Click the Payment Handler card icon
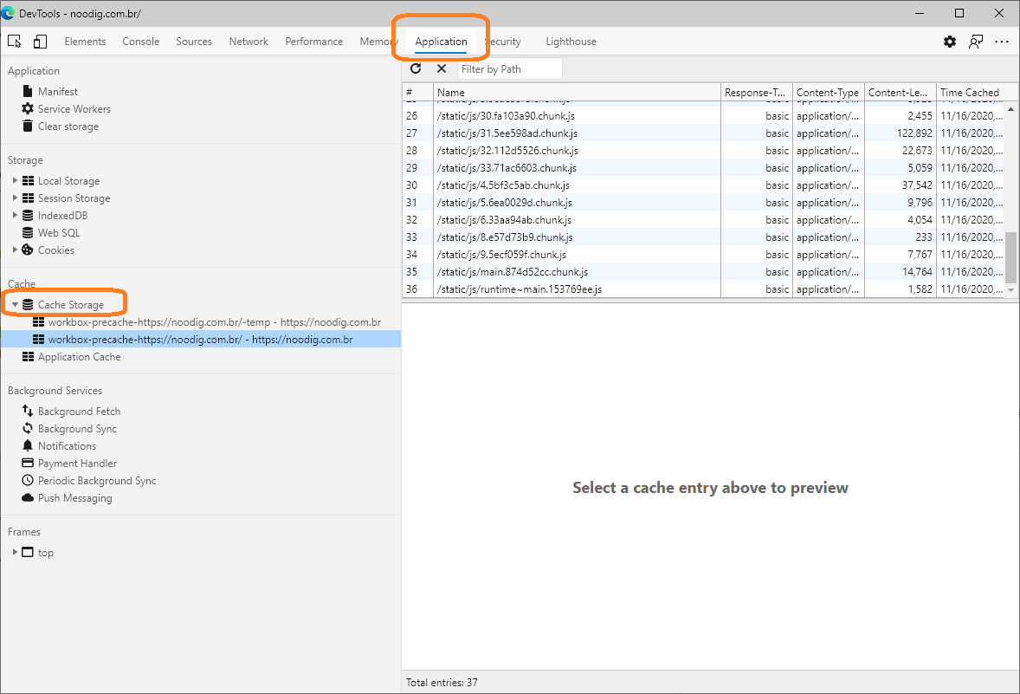The image size is (1020, 694). point(28,463)
